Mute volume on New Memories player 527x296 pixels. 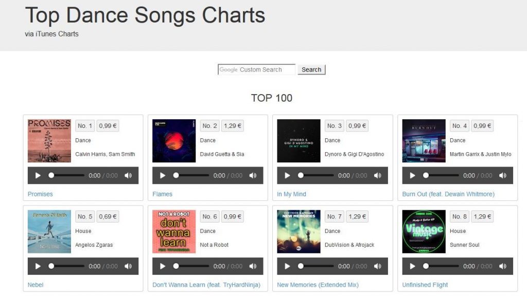[378, 266]
